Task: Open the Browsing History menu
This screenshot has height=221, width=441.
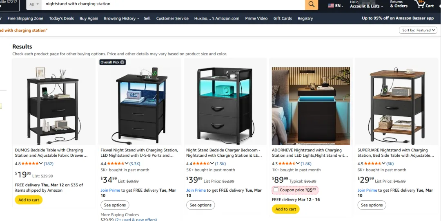Action: [x=121, y=18]
